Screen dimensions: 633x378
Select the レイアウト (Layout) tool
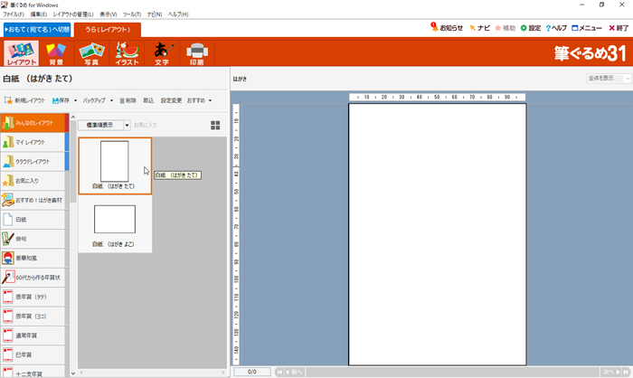(x=21, y=54)
